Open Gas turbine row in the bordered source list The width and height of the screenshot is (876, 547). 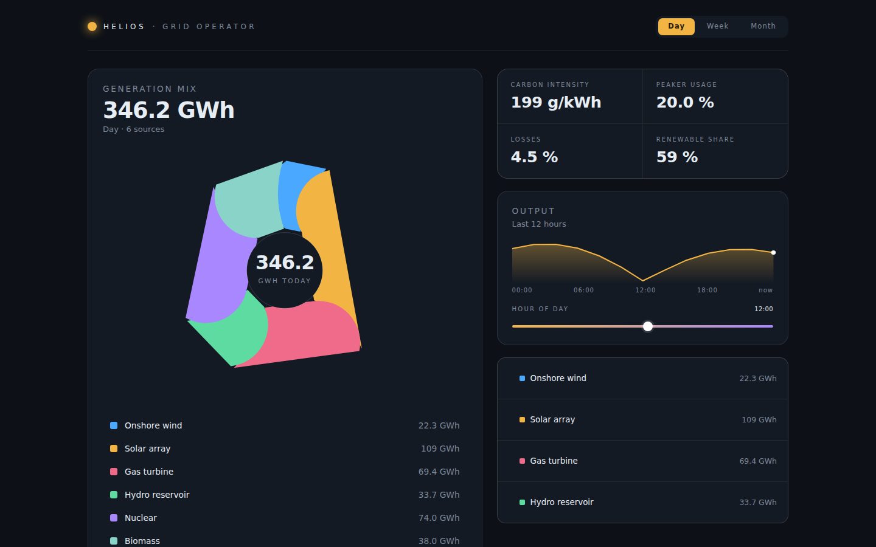pos(642,461)
